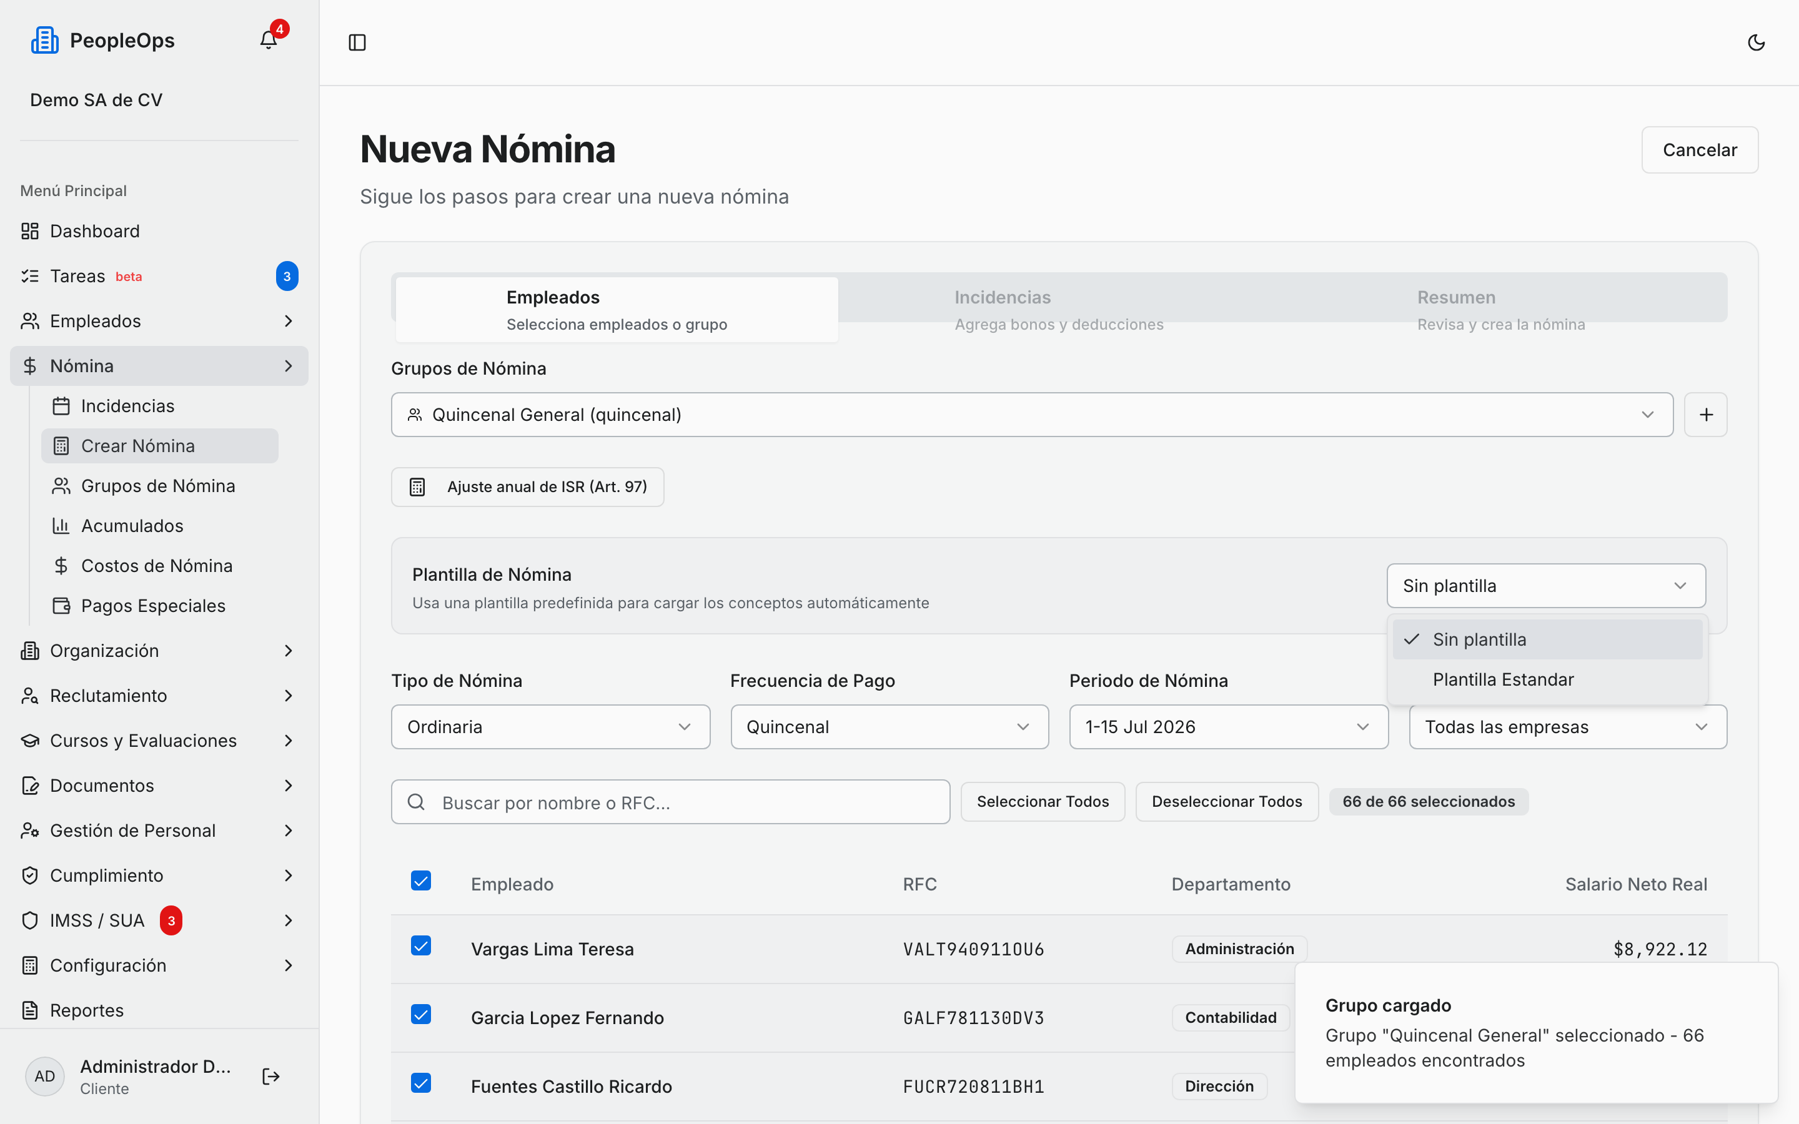Click the Gestión de Personal icon
The width and height of the screenshot is (1799, 1124).
[x=30, y=831]
